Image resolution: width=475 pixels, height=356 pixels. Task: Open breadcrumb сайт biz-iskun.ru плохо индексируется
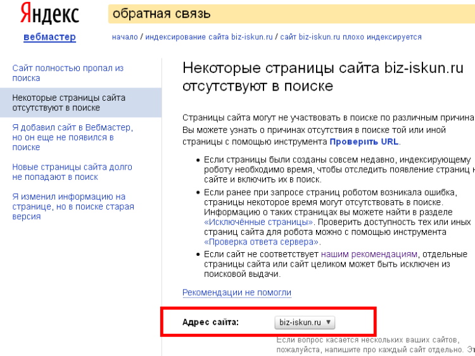(351, 37)
